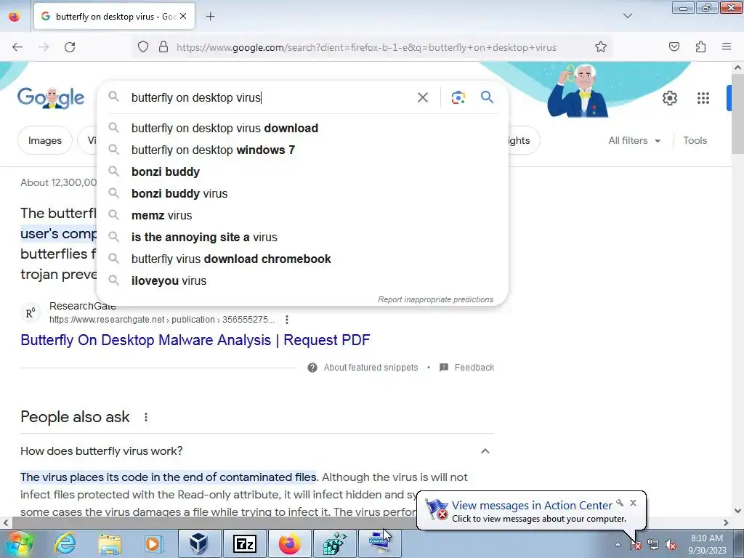Switch to Firefox taskbar button

pyautogui.click(x=289, y=543)
